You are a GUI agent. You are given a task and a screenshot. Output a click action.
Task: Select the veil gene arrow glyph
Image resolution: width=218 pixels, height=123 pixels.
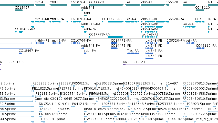coord(189,5)
